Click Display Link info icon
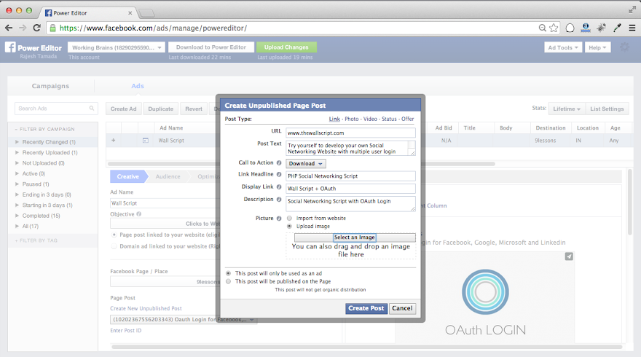Screen dimensions: 641x357 point(279,187)
